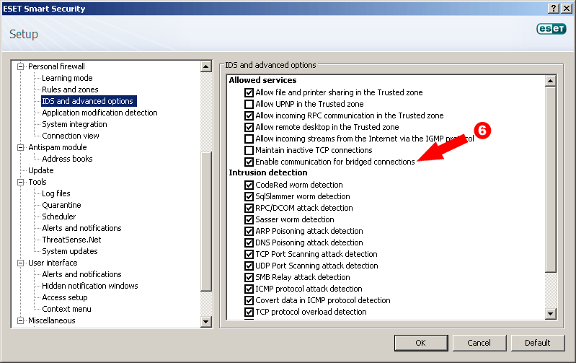Select Access setup tree item
Viewport: 576px width, 363px height.
coord(65,297)
